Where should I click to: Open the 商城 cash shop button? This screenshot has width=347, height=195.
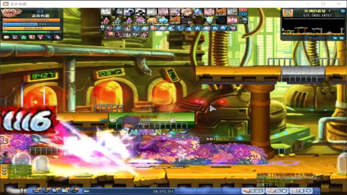click(277, 191)
